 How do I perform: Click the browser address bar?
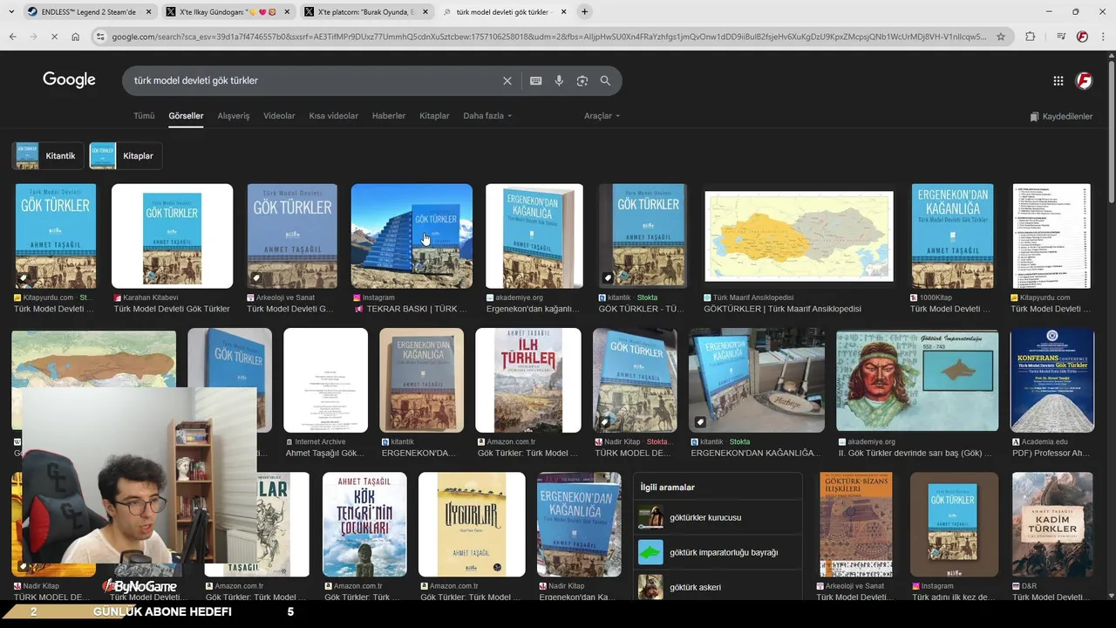(549, 37)
